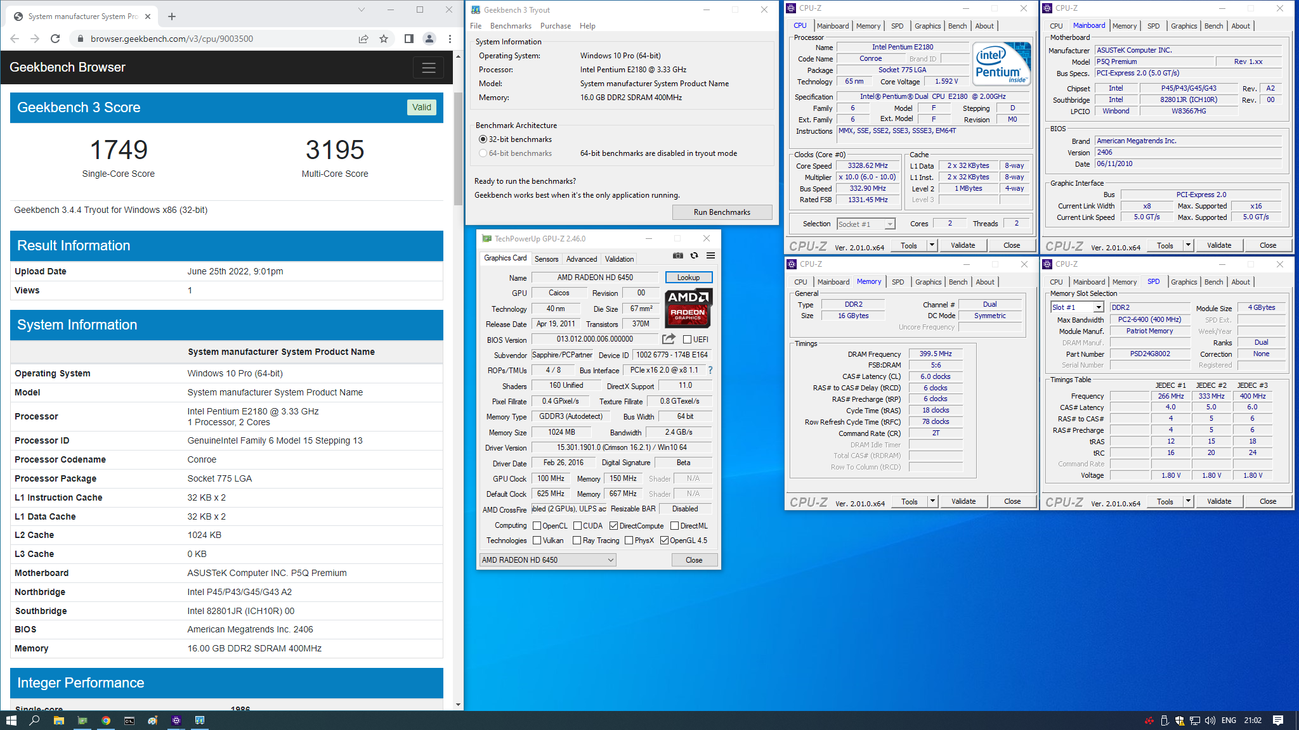Image resolution: width=1299 pixels, height=730 pixels.
Task: Open the Chrome side panel icon
Action: pos(409,39)
